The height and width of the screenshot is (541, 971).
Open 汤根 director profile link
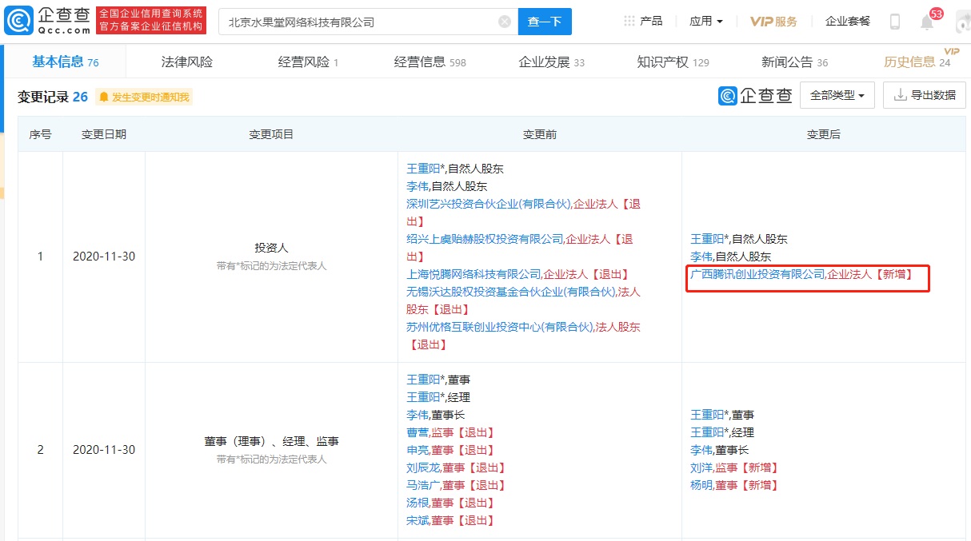coord(418,503)
